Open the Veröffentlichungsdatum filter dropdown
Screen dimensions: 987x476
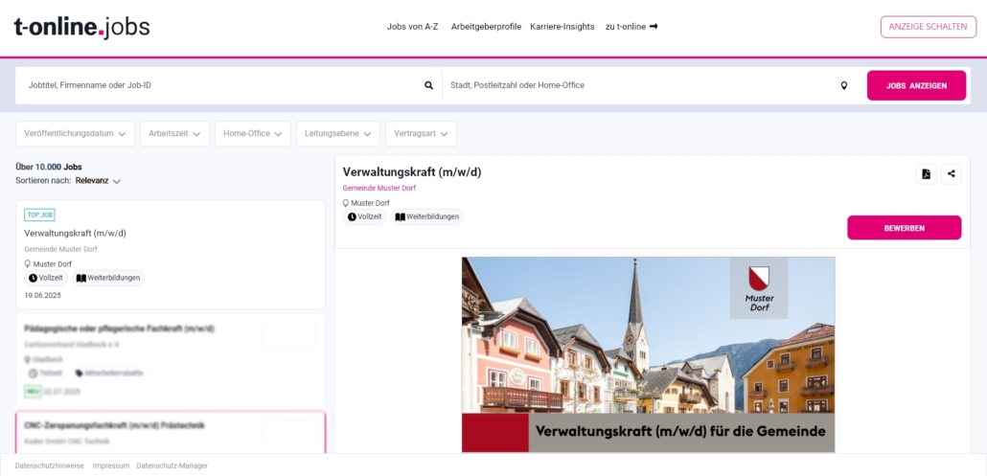(x=75, y=134)
